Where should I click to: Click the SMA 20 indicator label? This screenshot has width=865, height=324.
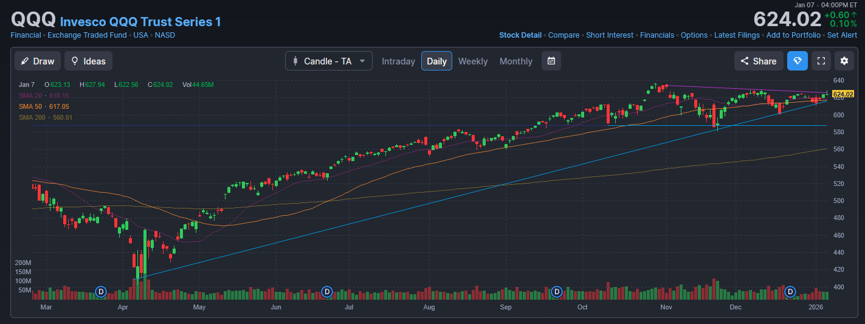(x=44, y=96)
